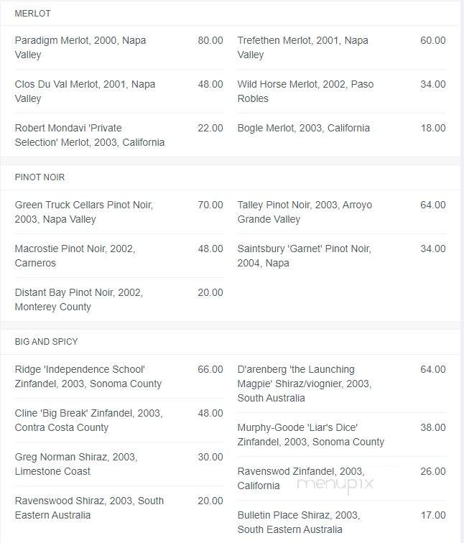Click Bogle Merlot, 2003, California
Screen dimensions: 464x543
pos(341,128)
